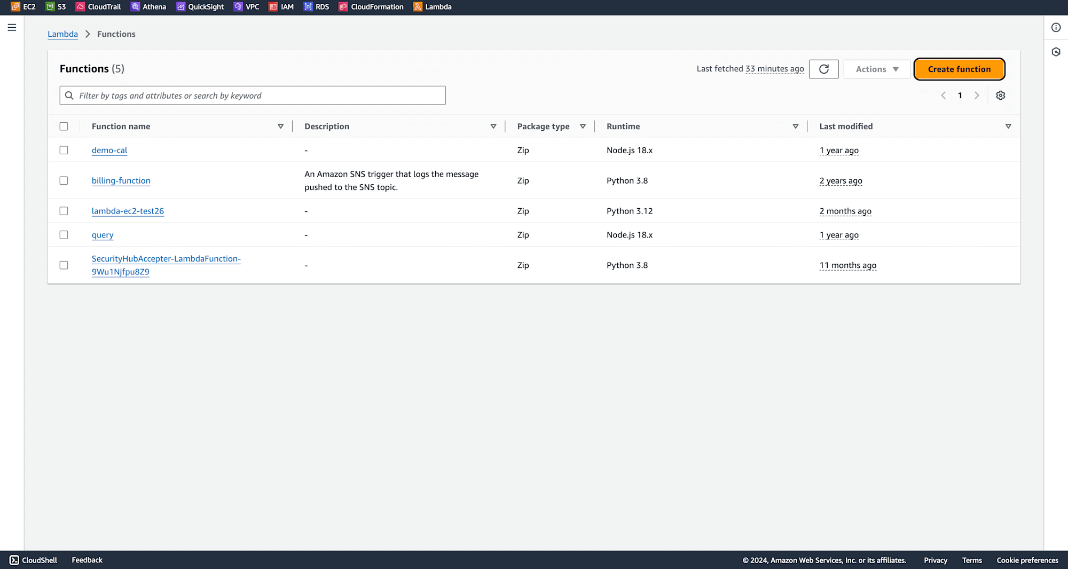Click the Python 3.12 runtime cell

[630, 211]
